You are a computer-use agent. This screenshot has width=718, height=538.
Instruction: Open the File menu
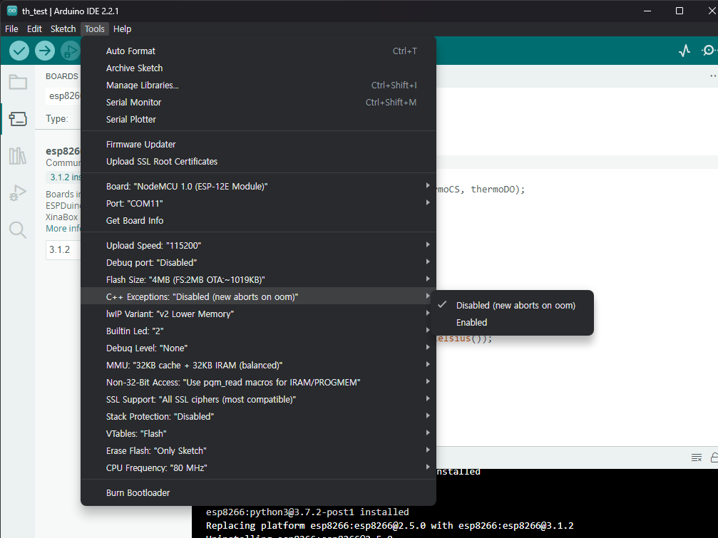tap(11, 29)
